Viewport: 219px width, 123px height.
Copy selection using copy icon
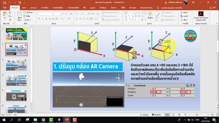pyautogui.click(x=10, y=16)
